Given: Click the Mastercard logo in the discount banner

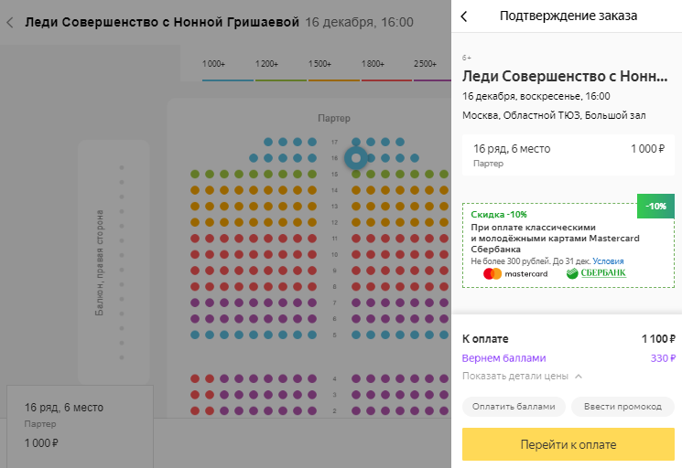Looking at the screenshot, I should click(515, 273).
